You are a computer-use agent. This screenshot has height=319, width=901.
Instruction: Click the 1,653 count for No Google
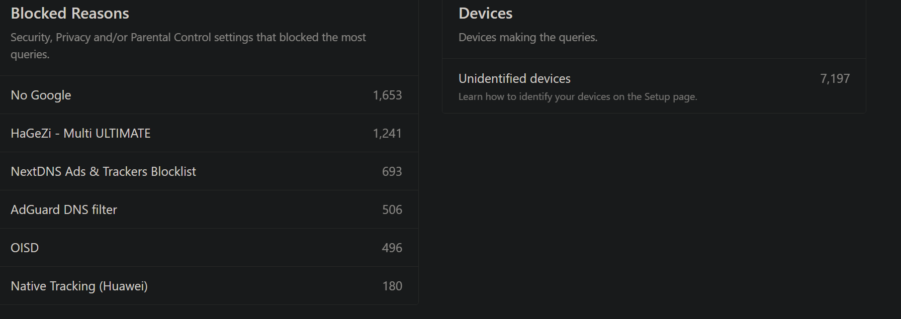(x=387, y=95)
